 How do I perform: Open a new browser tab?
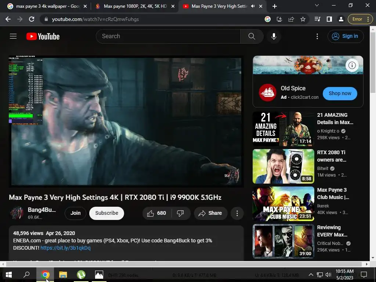(275, 6)
